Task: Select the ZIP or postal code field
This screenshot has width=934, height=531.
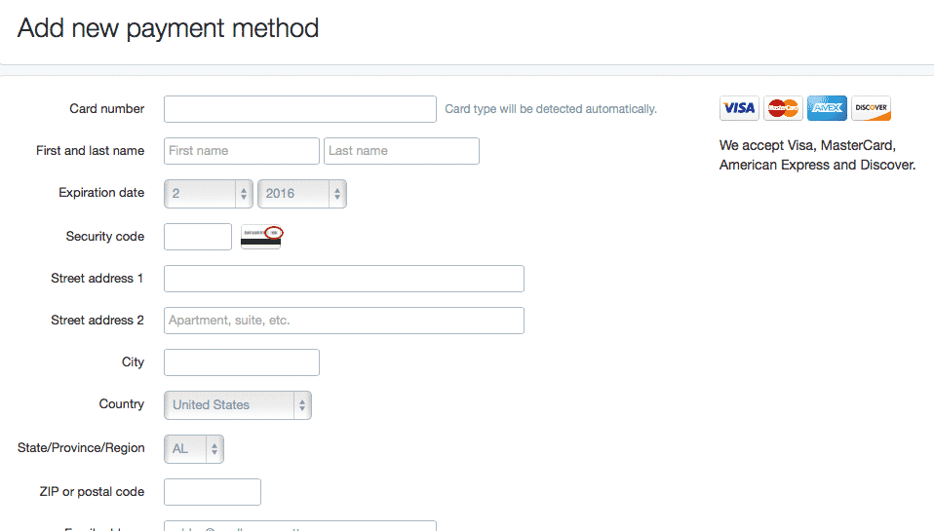Action: 212,492
